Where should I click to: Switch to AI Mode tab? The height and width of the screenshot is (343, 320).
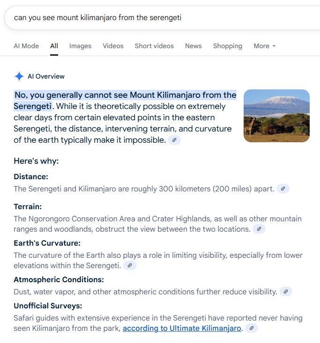click(26, 46)
